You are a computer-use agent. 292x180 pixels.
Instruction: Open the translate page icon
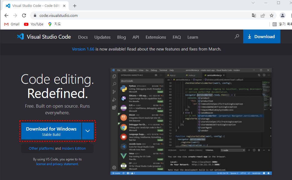point(254,15)
